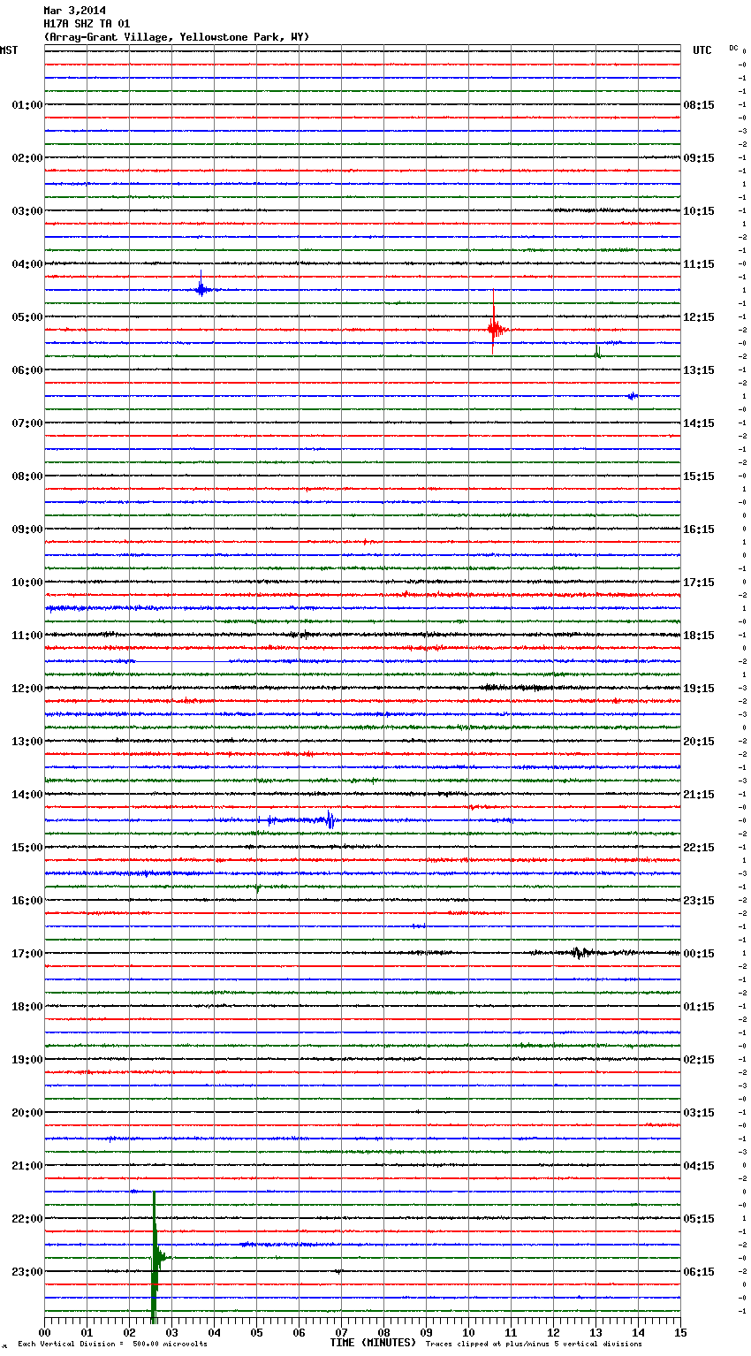Click the date header 'Mar 3,2014'
Image resolution: width=751 pixels, height=1356 pixels.
point(74,11)
